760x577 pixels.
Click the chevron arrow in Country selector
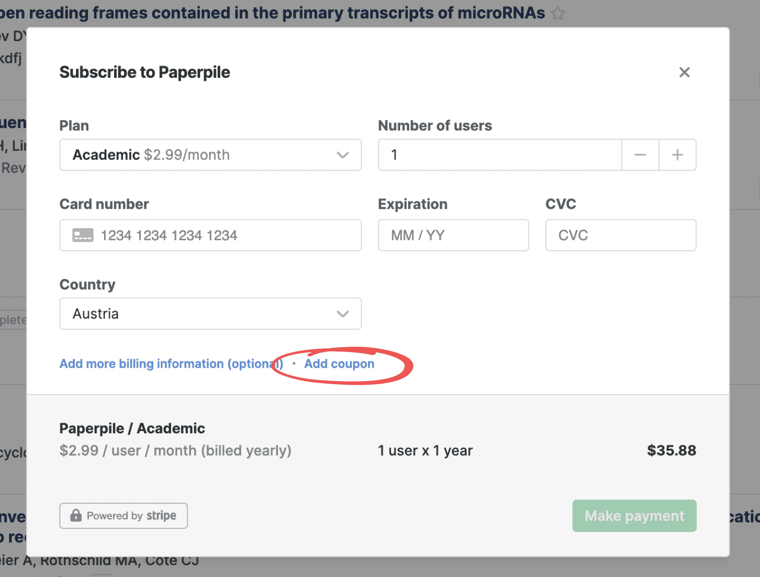(x=342, y=314)
